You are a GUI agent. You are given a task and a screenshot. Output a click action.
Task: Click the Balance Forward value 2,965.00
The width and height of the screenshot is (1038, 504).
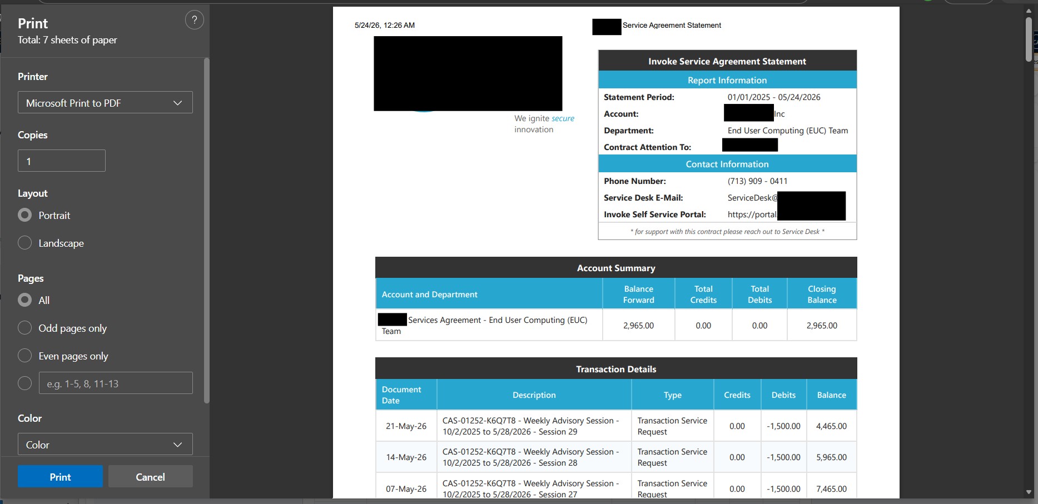(638, 326)
